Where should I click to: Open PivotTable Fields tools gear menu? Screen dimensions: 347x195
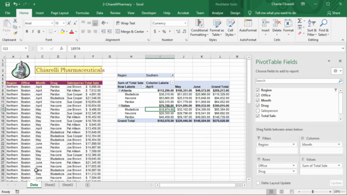[x=337, y=71]
